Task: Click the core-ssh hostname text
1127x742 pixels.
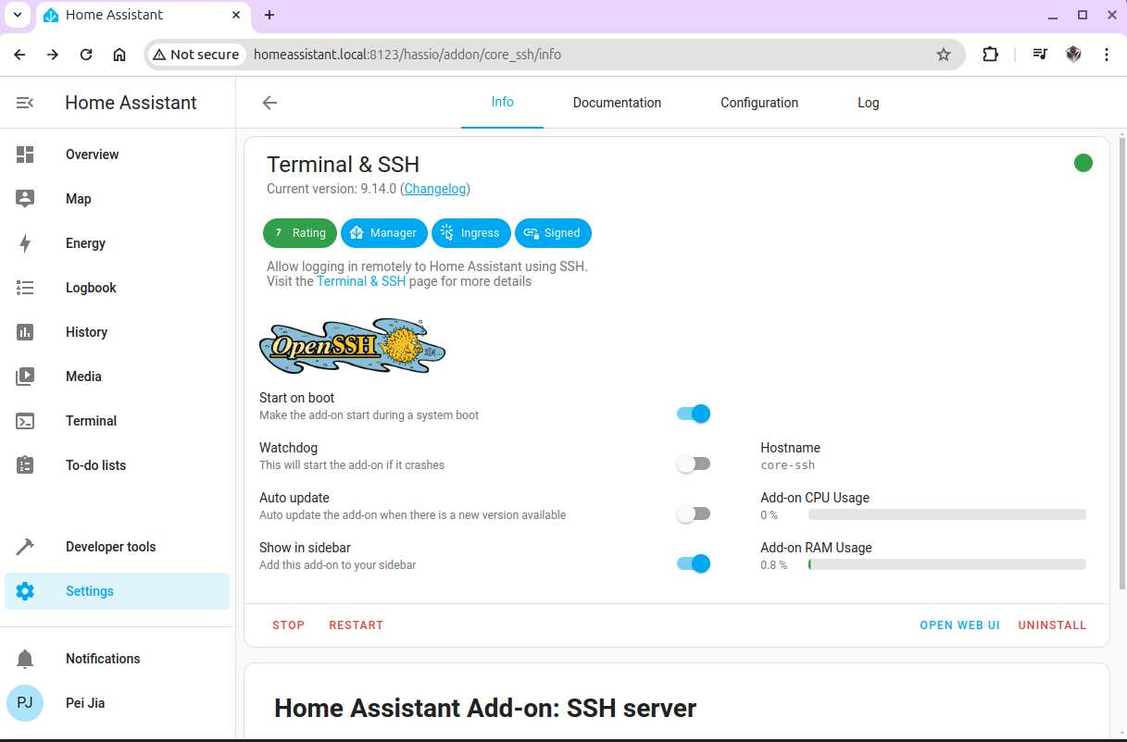Action: (x=788, y=465)
